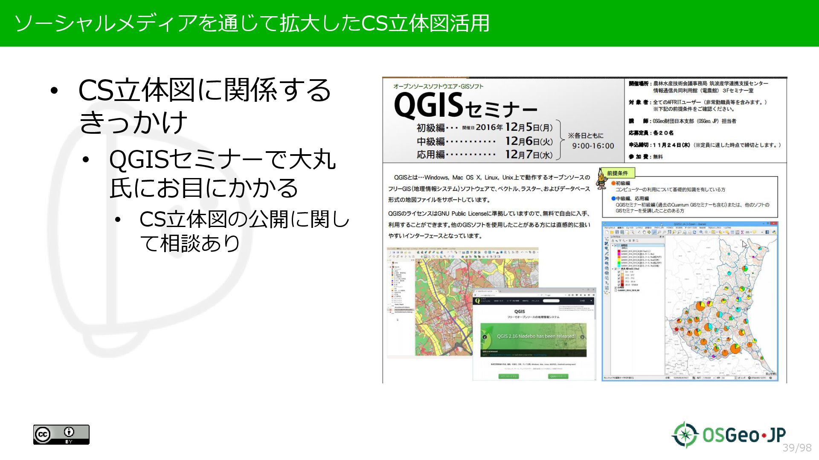Click the left green download button on QGIS page
Image resolution: width=819 pixels, height=460 pixels.
tap(508, 376)
